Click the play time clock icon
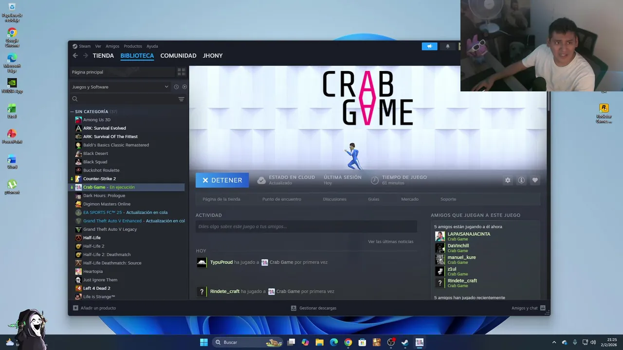The height and width of the screenshot is (350, 623). point(374,180)
